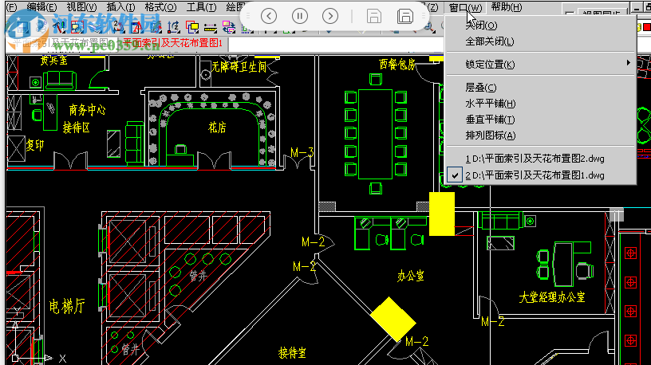Expand the 锁定位置(K) submenu arrow
Viewport: 651px width, 365px height.
[x=628, y=63]
